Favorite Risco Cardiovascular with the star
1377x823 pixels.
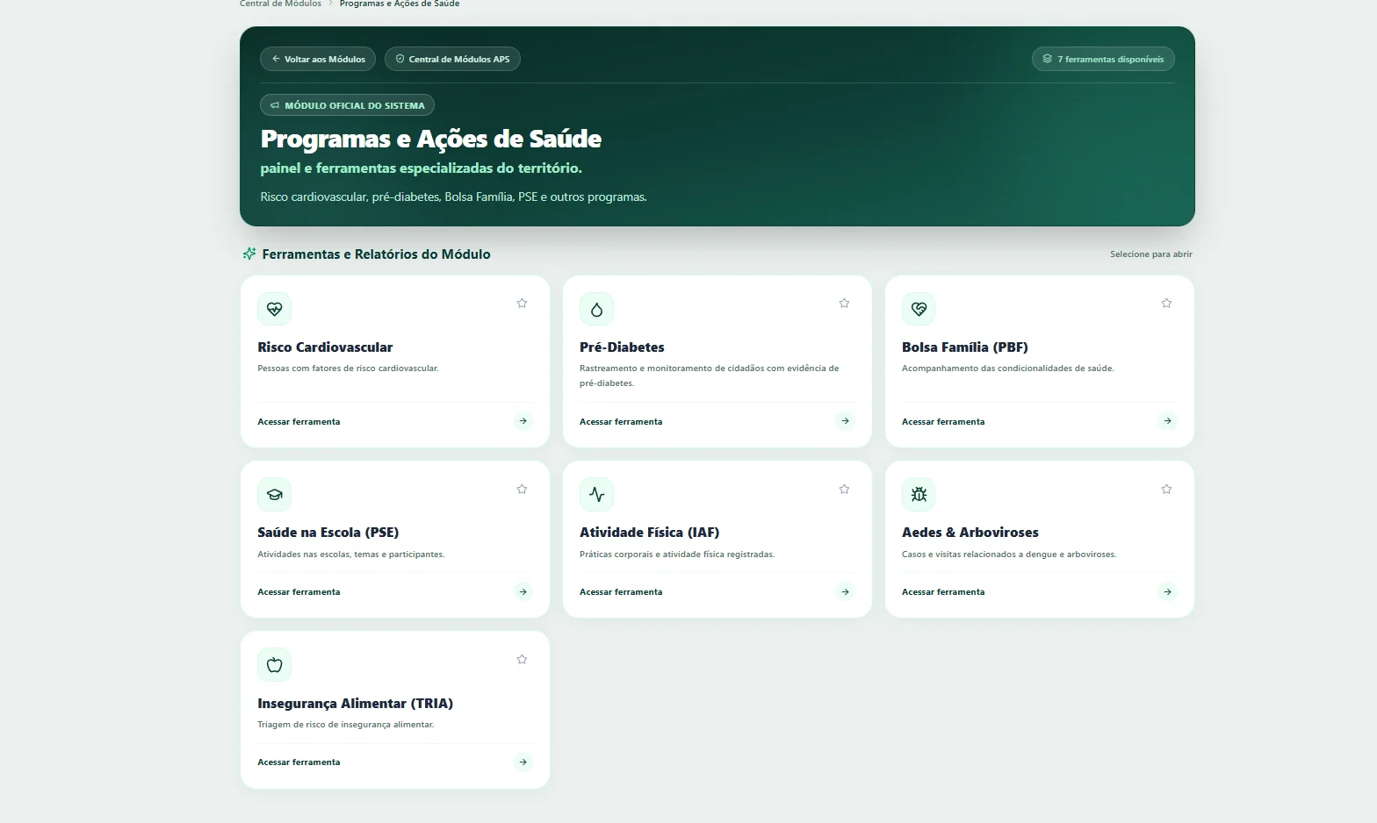pos(522,303)
